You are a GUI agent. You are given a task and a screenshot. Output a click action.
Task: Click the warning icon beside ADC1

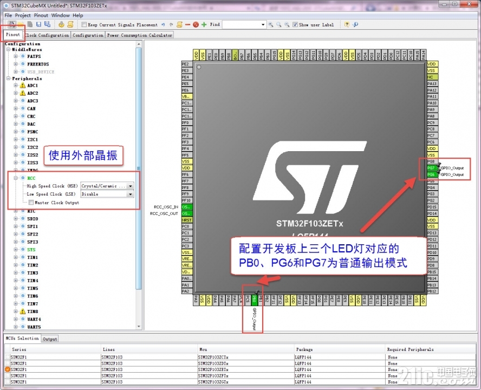coord(23,85)
